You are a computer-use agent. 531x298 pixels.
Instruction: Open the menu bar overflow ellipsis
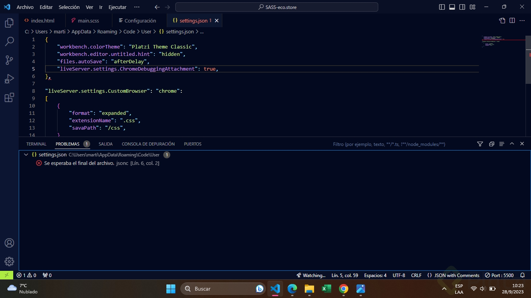point(136,7)
